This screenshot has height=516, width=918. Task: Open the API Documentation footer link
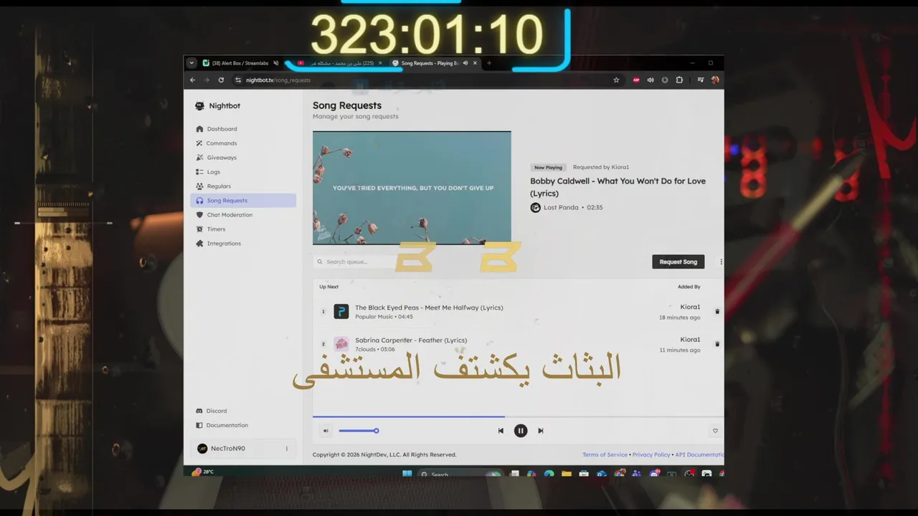699,454
